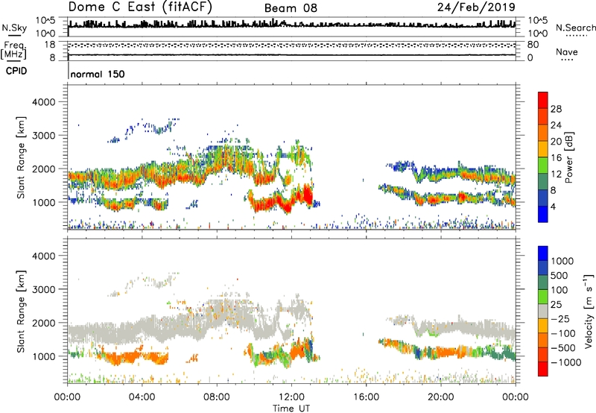596x413 pixels.
Task: Click the '04:00' time axis tick
Action: [x=142, y=397]
